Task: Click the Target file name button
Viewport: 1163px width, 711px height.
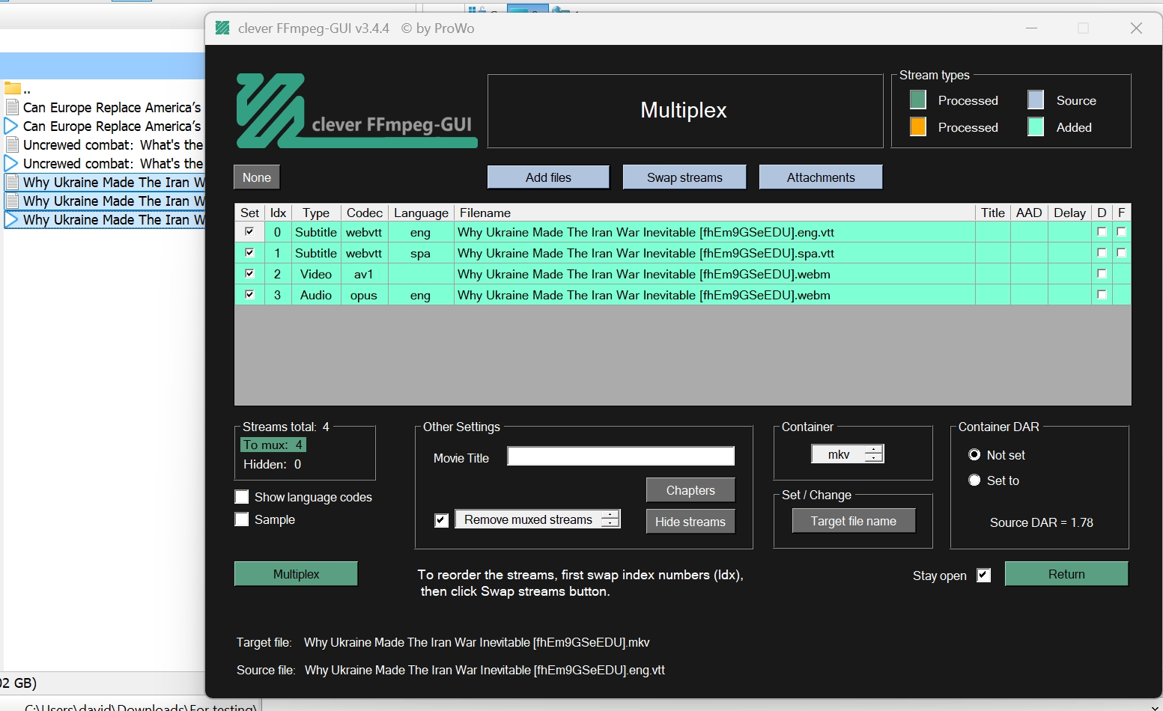Action: pyautogui.click(x=854, y=521)
